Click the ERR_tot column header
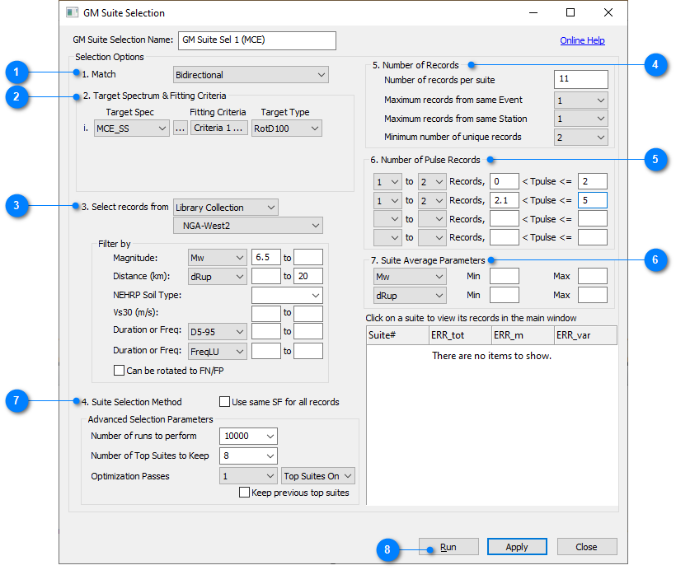676x570 pixels. pyautogui.click(x=458, y=334)
